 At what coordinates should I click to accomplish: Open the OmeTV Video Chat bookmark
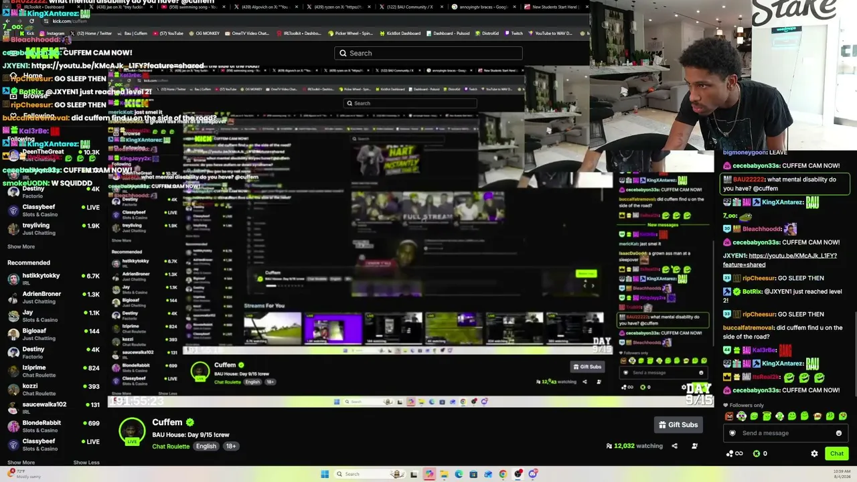[247, 33]
